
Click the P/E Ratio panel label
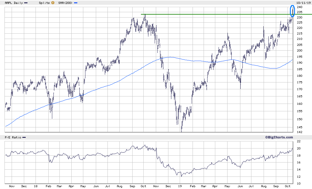tap(13, 138)
